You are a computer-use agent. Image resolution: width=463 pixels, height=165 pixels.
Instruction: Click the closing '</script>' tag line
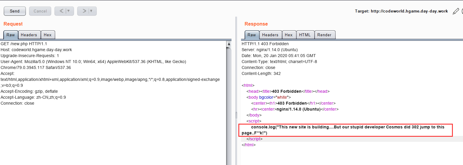coord(254,139)
